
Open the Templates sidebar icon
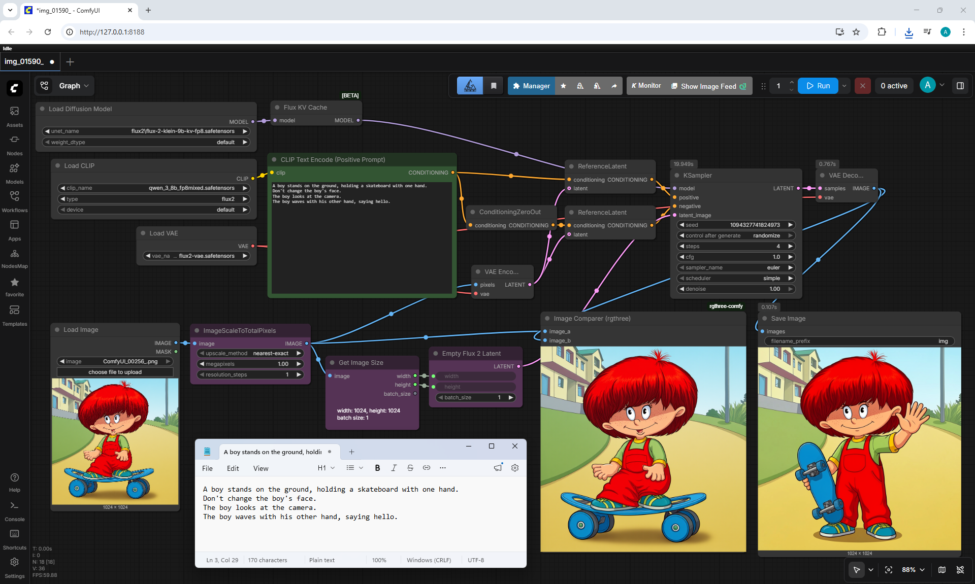point(14,315)
